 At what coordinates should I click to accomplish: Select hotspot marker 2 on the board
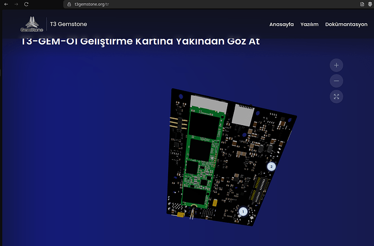click(x=271, y=167)
